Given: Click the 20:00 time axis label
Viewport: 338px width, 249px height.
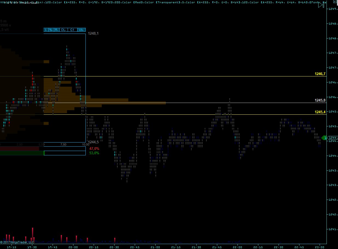Looking at the screenshot, I should tap(73, 247).
